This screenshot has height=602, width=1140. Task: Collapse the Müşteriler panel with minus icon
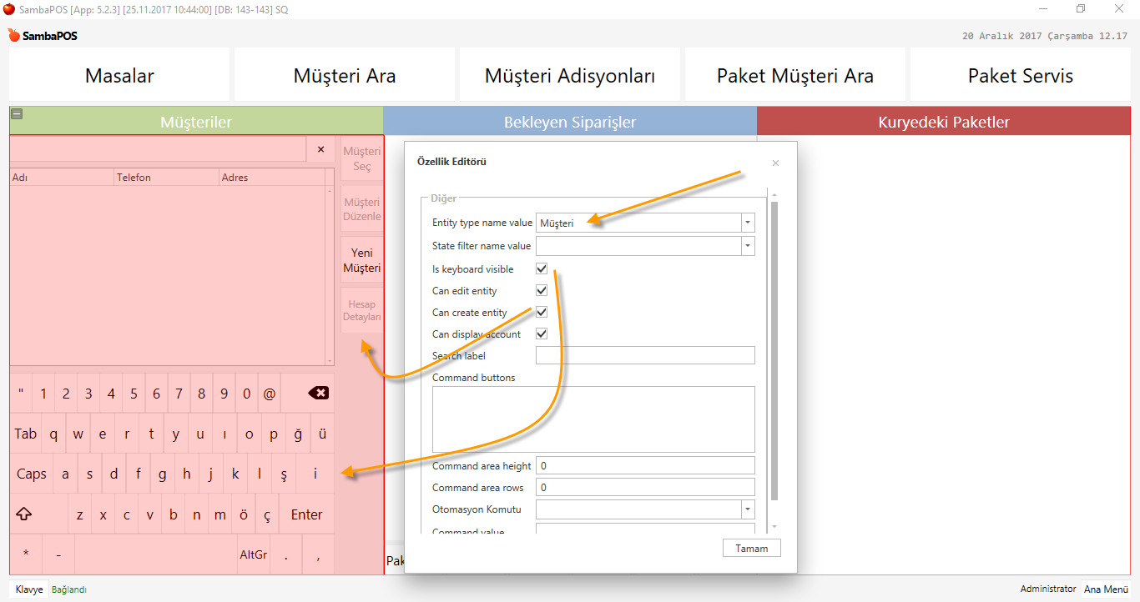coord(17,115)
